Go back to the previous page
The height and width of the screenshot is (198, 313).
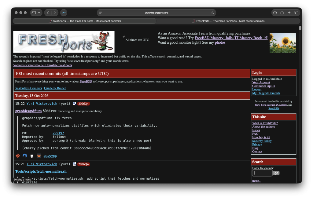(48, 13)
